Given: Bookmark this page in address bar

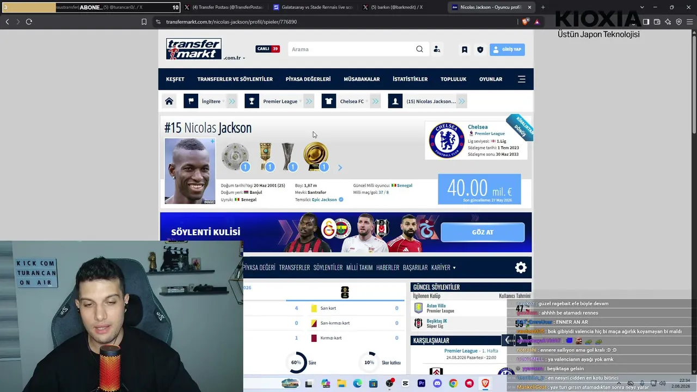Looking at the screenshot, I should 144,22.
